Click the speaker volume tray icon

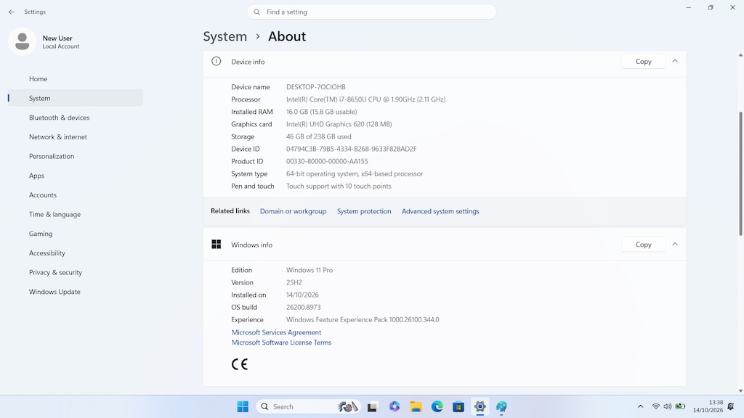(668, 406)
